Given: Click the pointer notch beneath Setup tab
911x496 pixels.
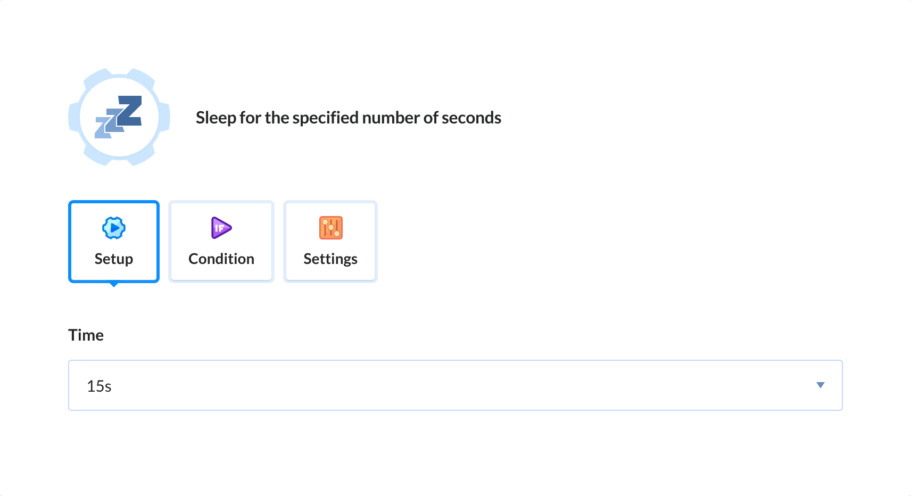Looking at the screenshot, I should coord(114,285).
